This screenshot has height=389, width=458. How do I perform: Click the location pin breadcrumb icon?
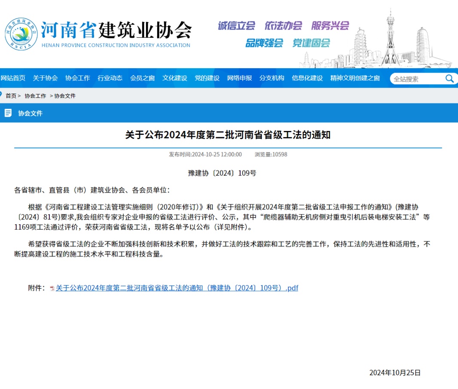pos(1,94)
